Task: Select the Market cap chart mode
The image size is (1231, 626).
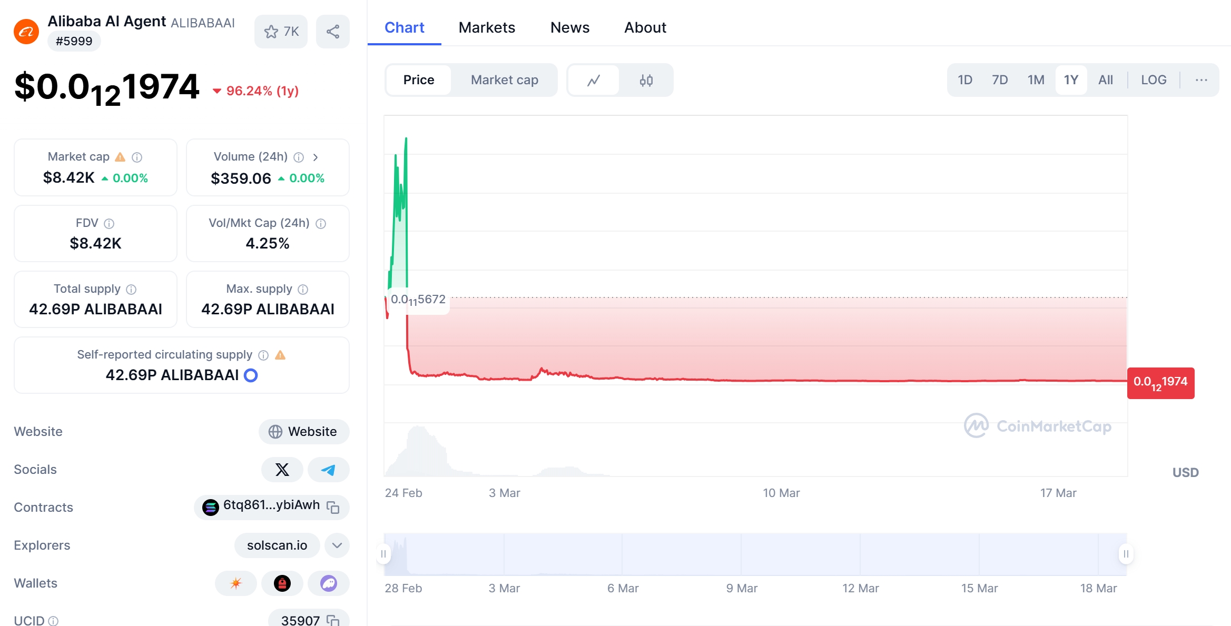Action: tap(505, 80)
